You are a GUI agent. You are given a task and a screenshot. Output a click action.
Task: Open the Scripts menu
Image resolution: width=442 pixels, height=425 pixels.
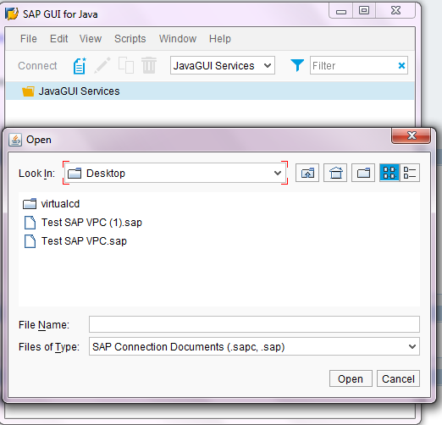[x=130, y=39]
